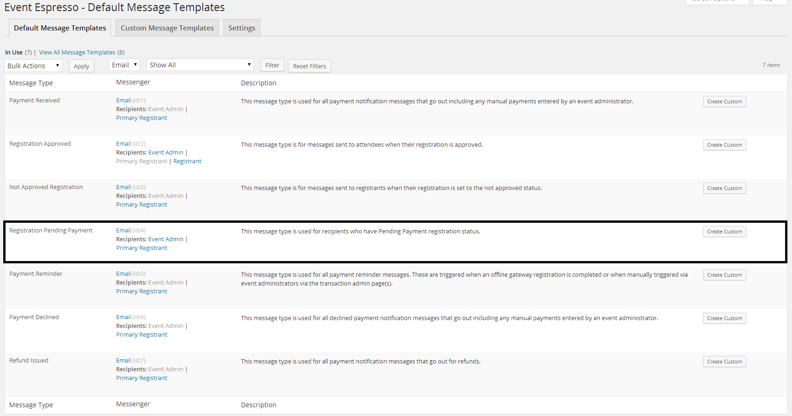This screenshot has width=792, height=416.
Task: Open the Email messenger dropdown
Action: [124, 65]
